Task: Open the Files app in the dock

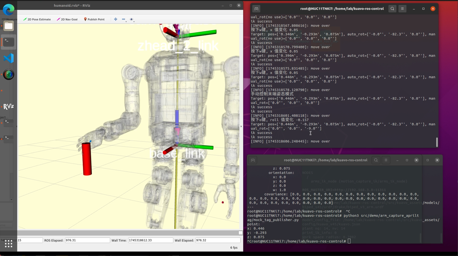Action: point(9,26)
